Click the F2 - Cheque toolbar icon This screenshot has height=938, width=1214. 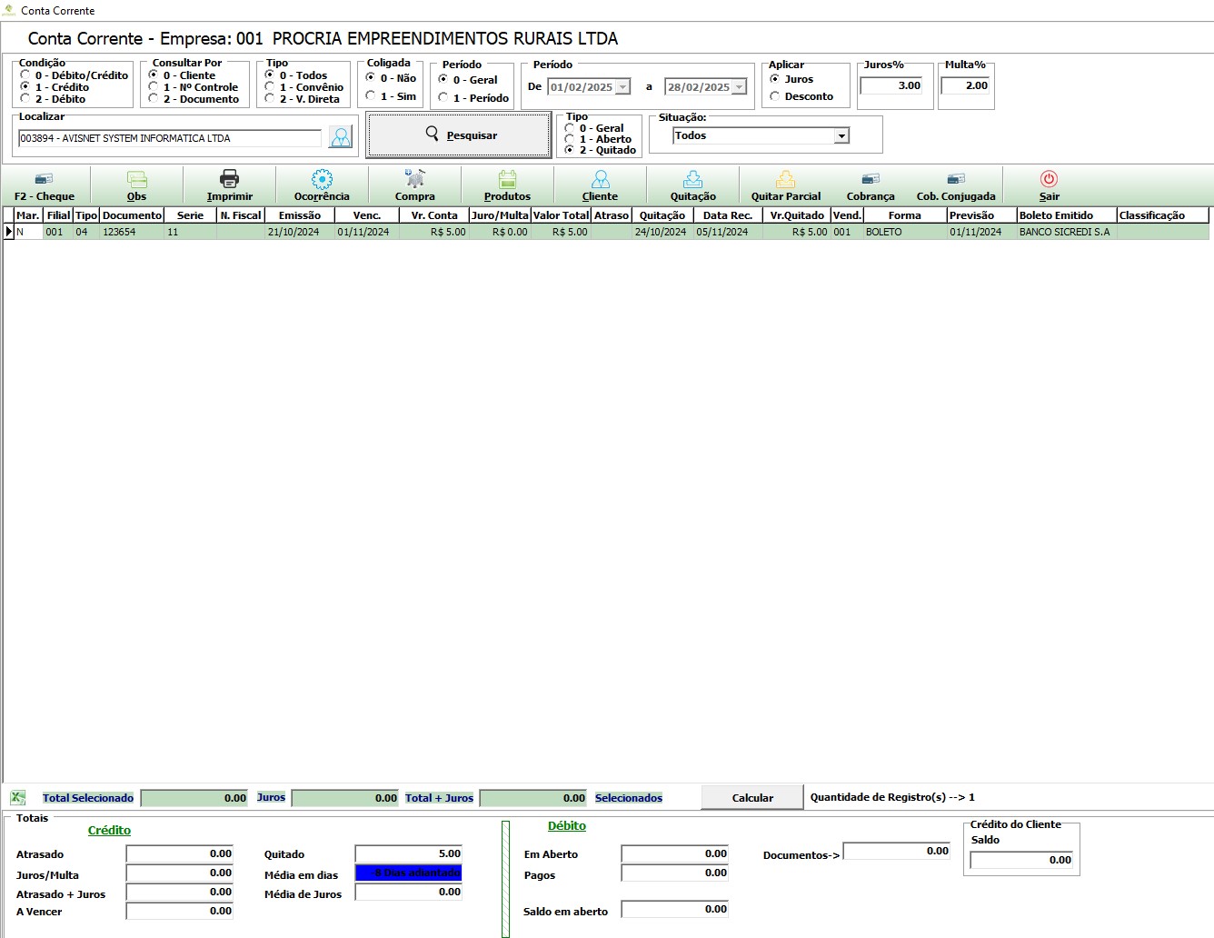tap(44, 179)
